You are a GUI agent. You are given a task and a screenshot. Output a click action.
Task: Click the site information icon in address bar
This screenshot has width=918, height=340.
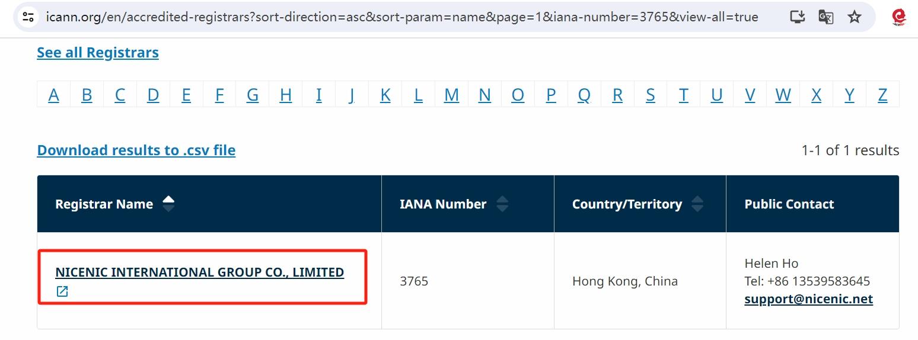28,17
